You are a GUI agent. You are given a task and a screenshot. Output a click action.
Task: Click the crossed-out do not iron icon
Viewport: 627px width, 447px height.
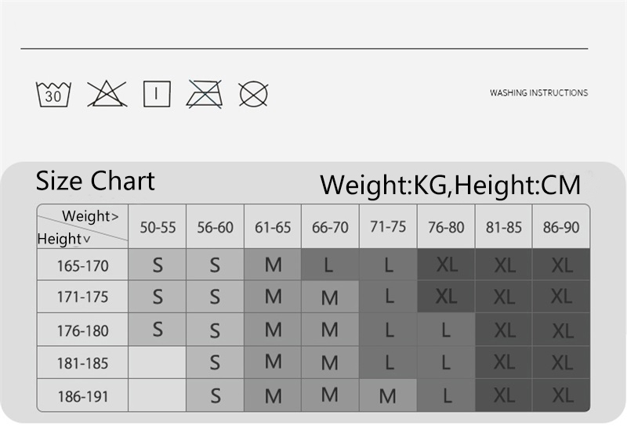(204, 94)
